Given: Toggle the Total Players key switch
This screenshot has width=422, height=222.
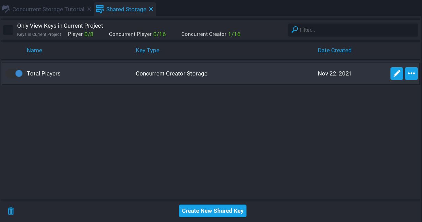Looking at the screenshot, I should [14, 73].
